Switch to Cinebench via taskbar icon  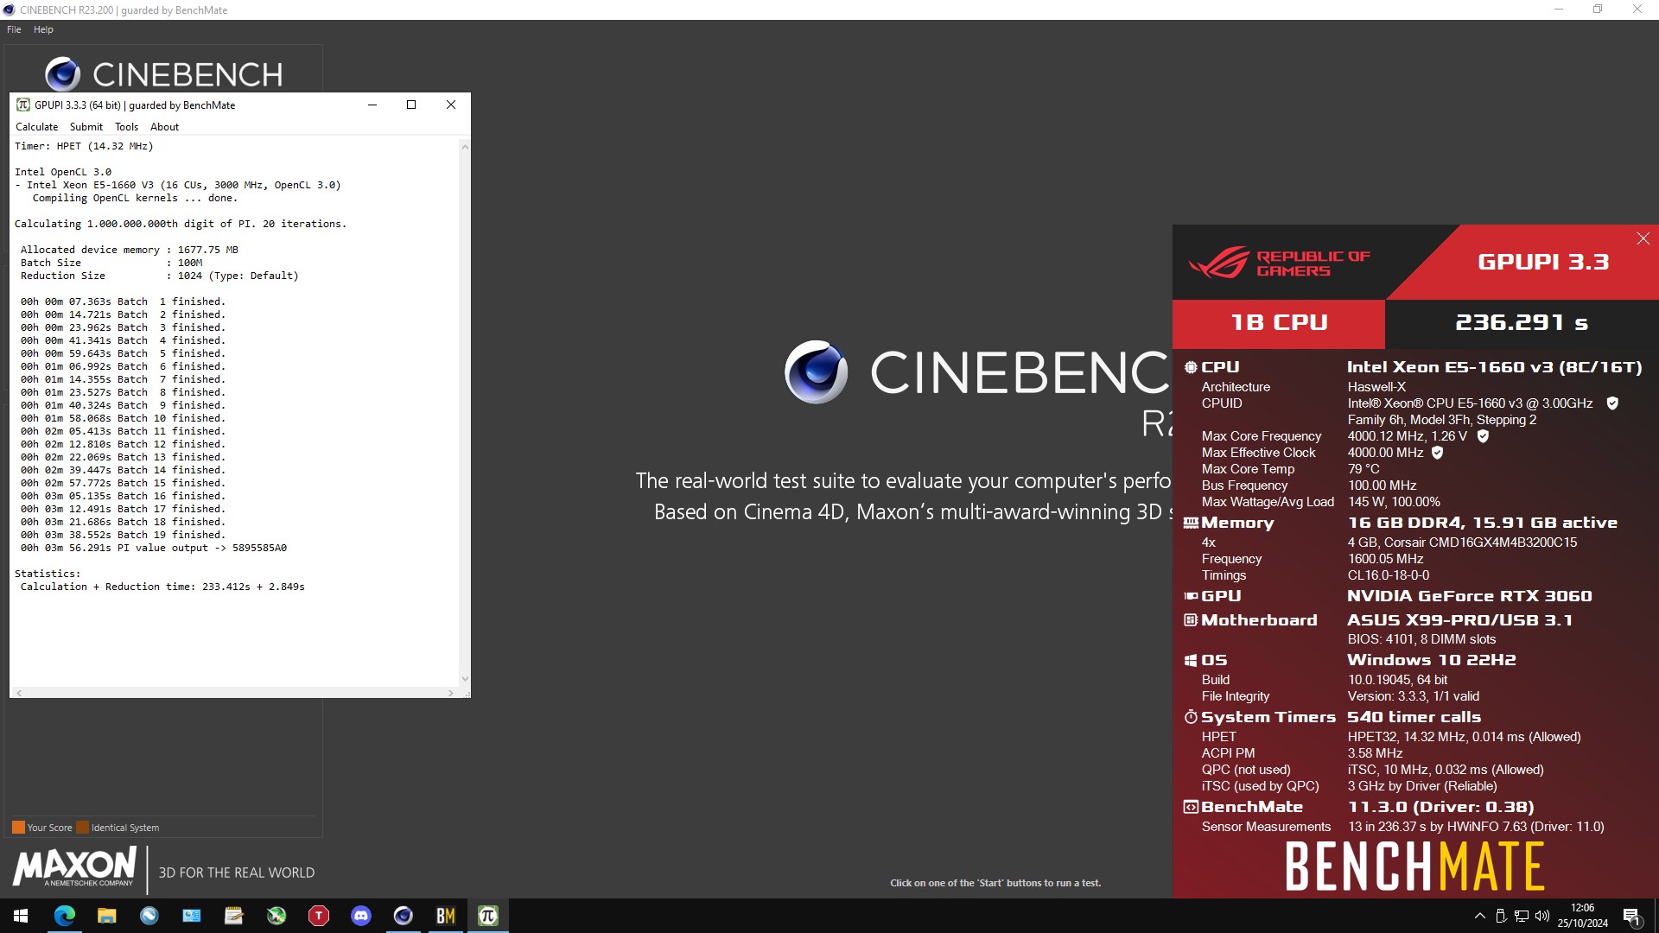point(403,916)
